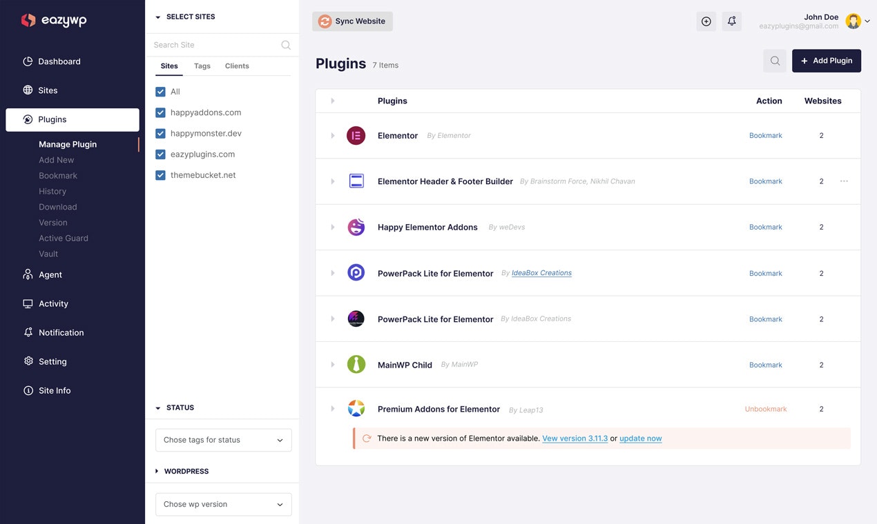The height and width of the screenshot is (524, 877).
Task: Bookmark Elementor Header & Footer Builder
Action: click(766, 181)
